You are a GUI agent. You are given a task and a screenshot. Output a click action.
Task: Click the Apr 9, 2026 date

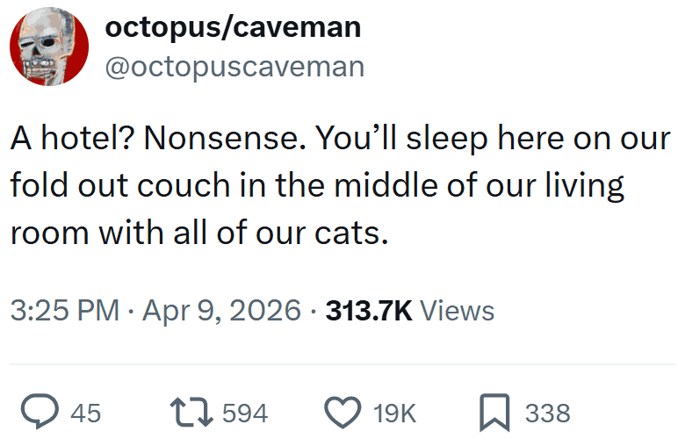[x=219, y=310]
